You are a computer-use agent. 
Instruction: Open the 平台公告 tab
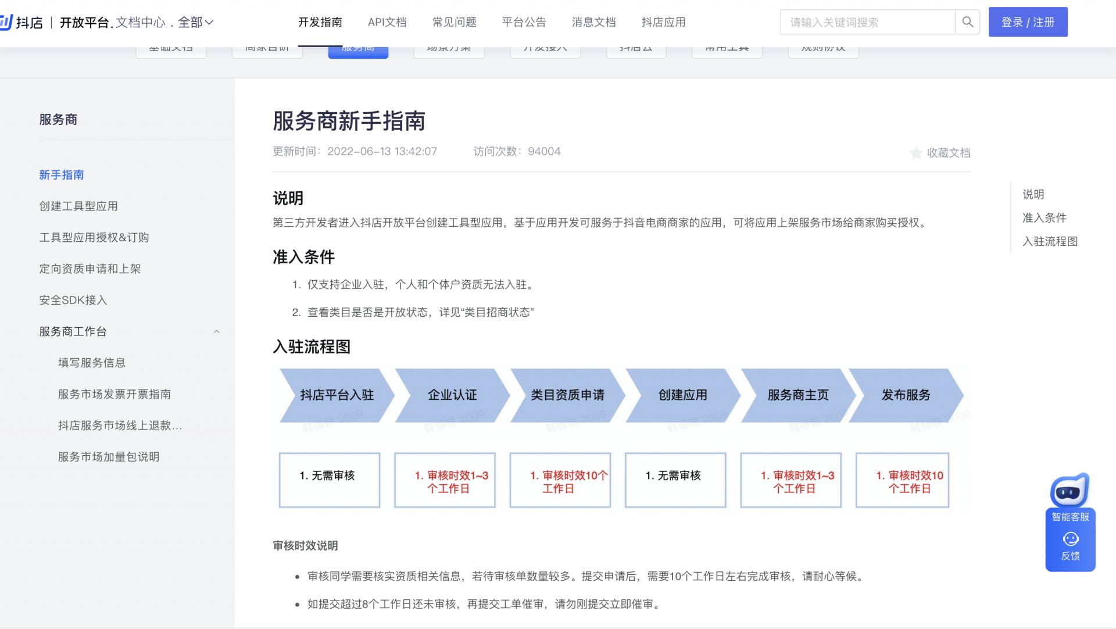(x=524, y=22)
